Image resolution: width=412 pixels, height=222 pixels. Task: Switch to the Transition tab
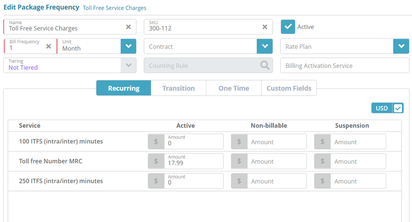point(179,88)
